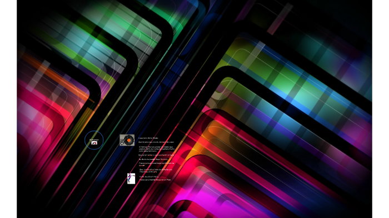Select the last text line beside the dancer image

(x=155, y=180)
